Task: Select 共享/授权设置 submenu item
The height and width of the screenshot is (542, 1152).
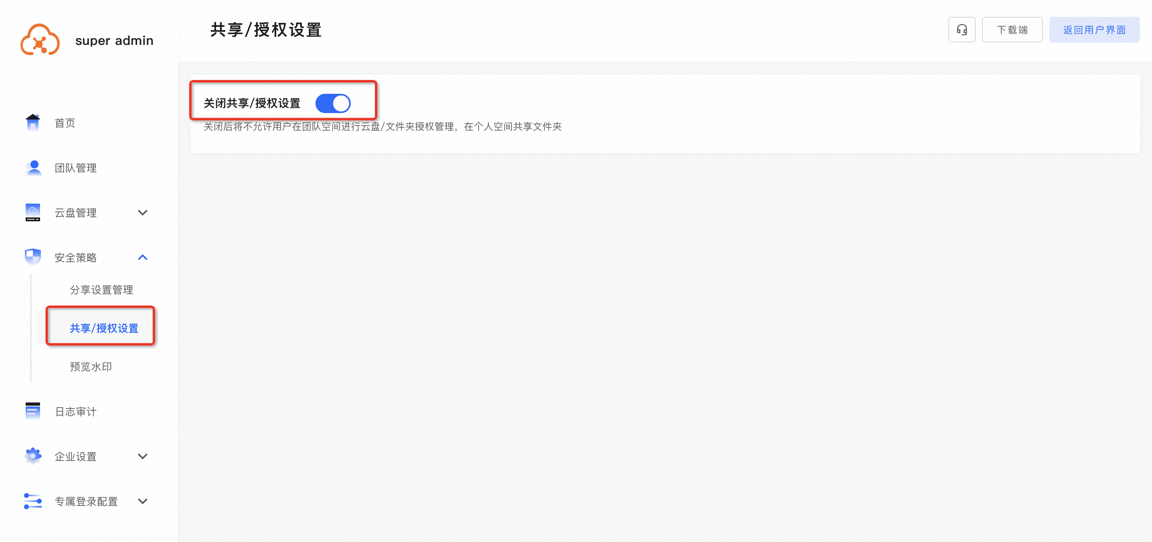Action: point(104,328)
